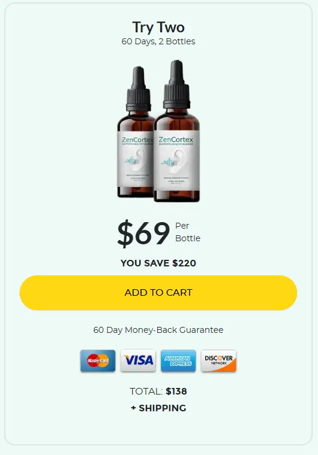Choose the American Express card icon
Screen dimensions: 318x455
click(178, 360)
